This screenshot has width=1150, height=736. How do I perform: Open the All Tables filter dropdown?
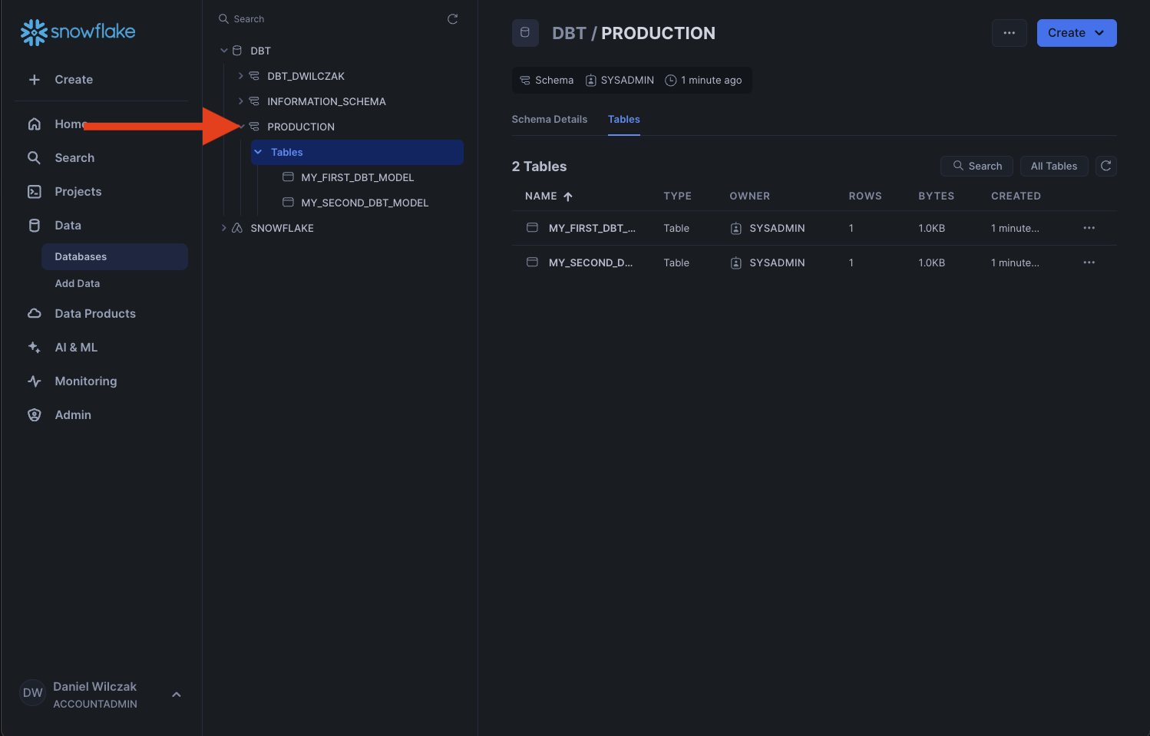click(x=1054, y=166)
